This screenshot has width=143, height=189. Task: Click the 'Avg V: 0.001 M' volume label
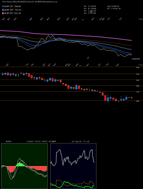[113, 6]
